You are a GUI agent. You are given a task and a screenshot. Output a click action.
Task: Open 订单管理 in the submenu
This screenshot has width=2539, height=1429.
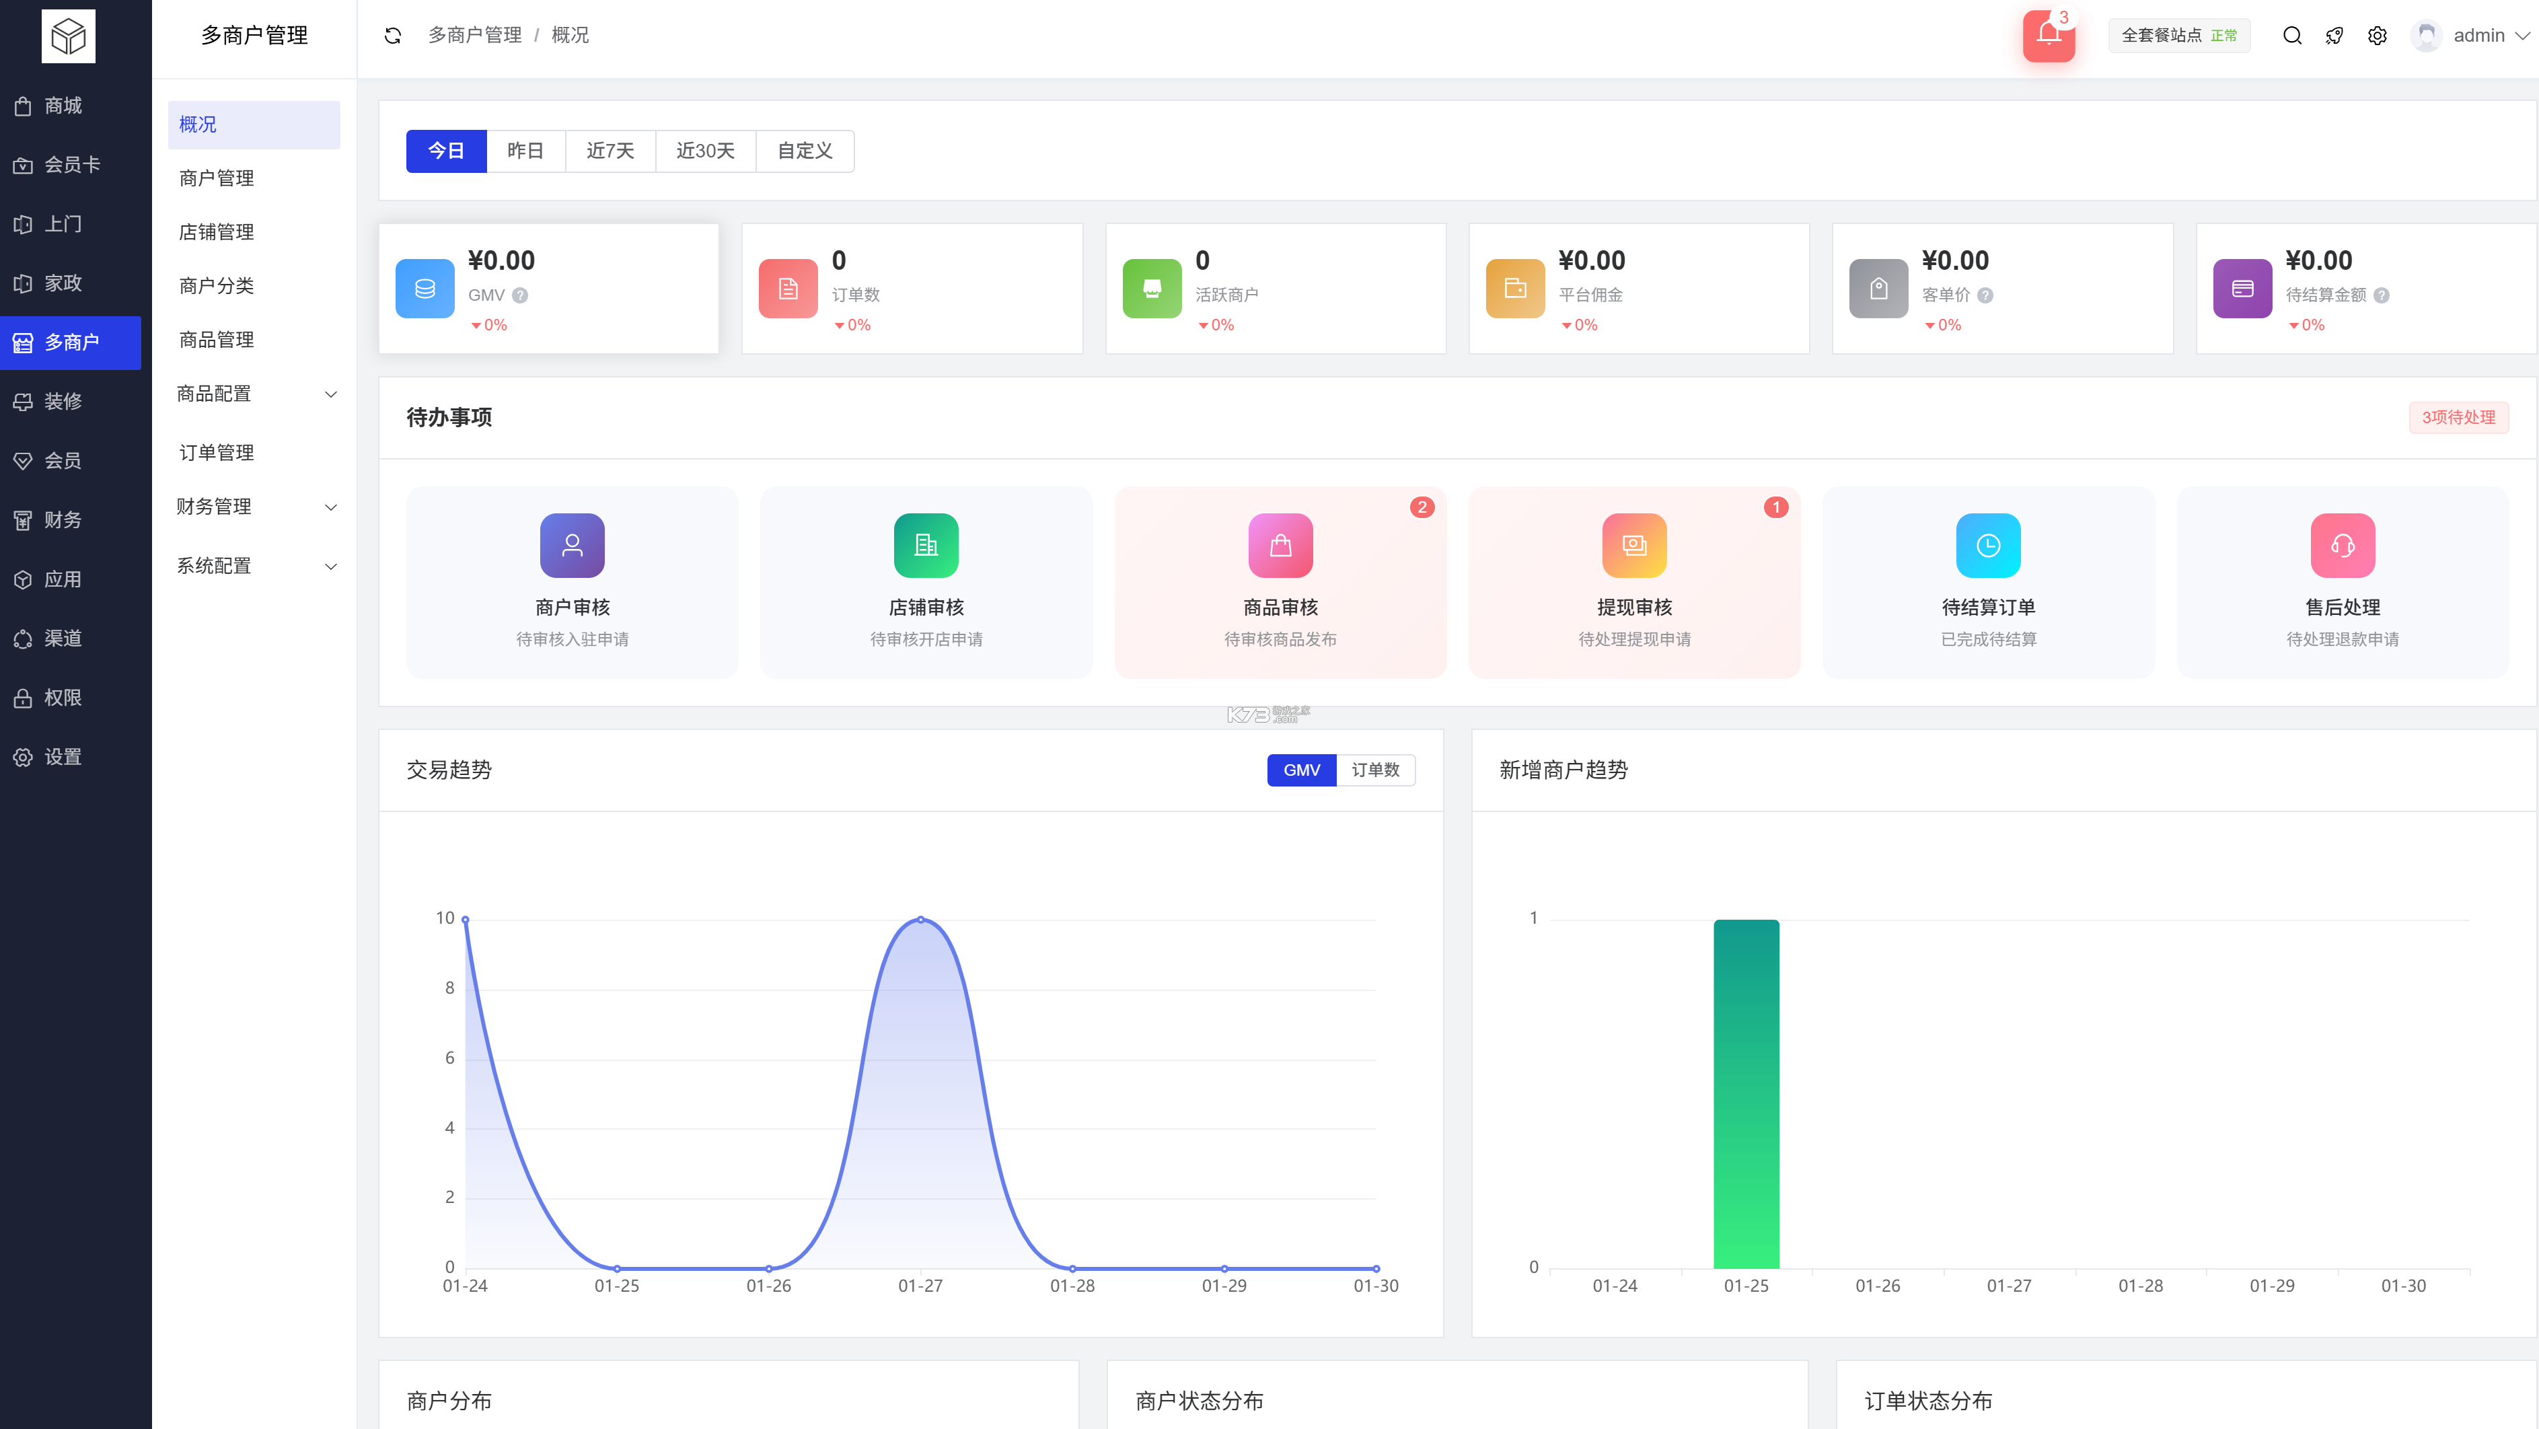click(254, 453)
